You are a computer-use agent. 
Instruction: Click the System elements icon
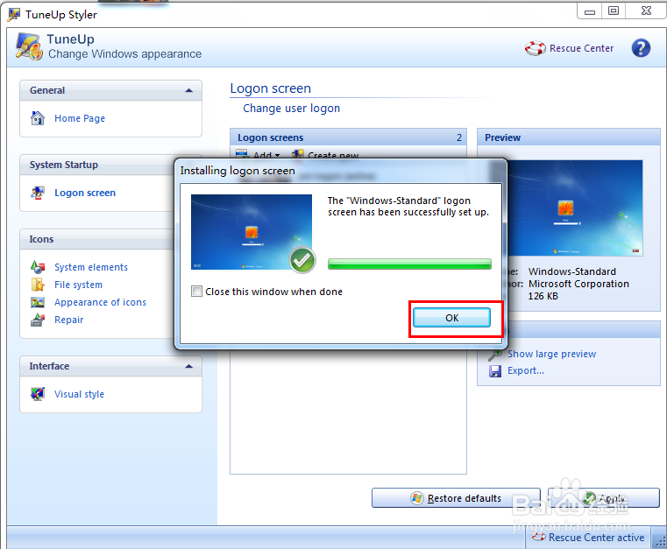pos(38,267)
